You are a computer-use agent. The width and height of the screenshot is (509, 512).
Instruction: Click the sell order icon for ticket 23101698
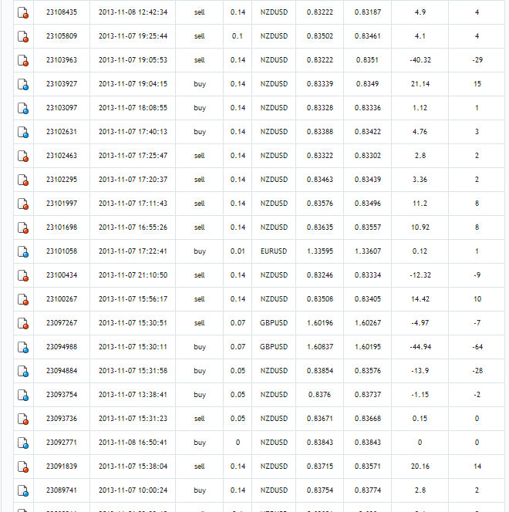click(23, 227)
